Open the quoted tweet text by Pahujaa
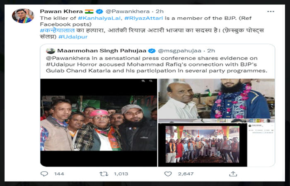290x186 pixels. pyautogui.click(x=157, y=64)
